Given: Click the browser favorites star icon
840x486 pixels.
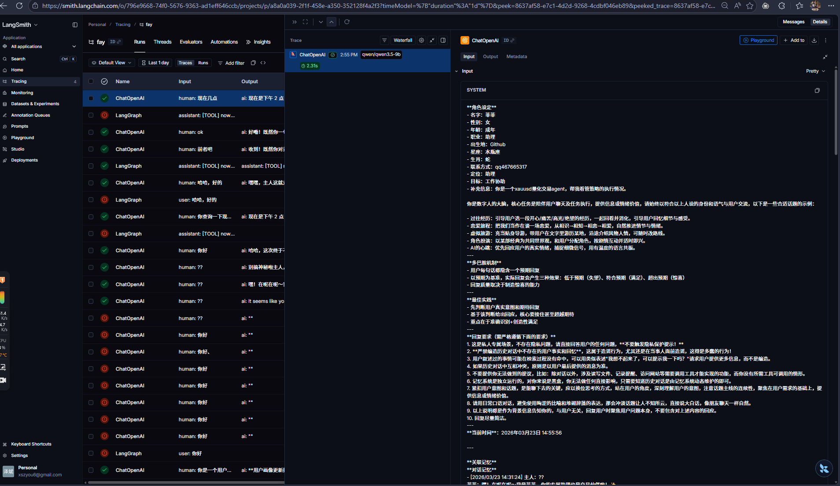Looking at the screenshot, I should (x=750, y=6).
